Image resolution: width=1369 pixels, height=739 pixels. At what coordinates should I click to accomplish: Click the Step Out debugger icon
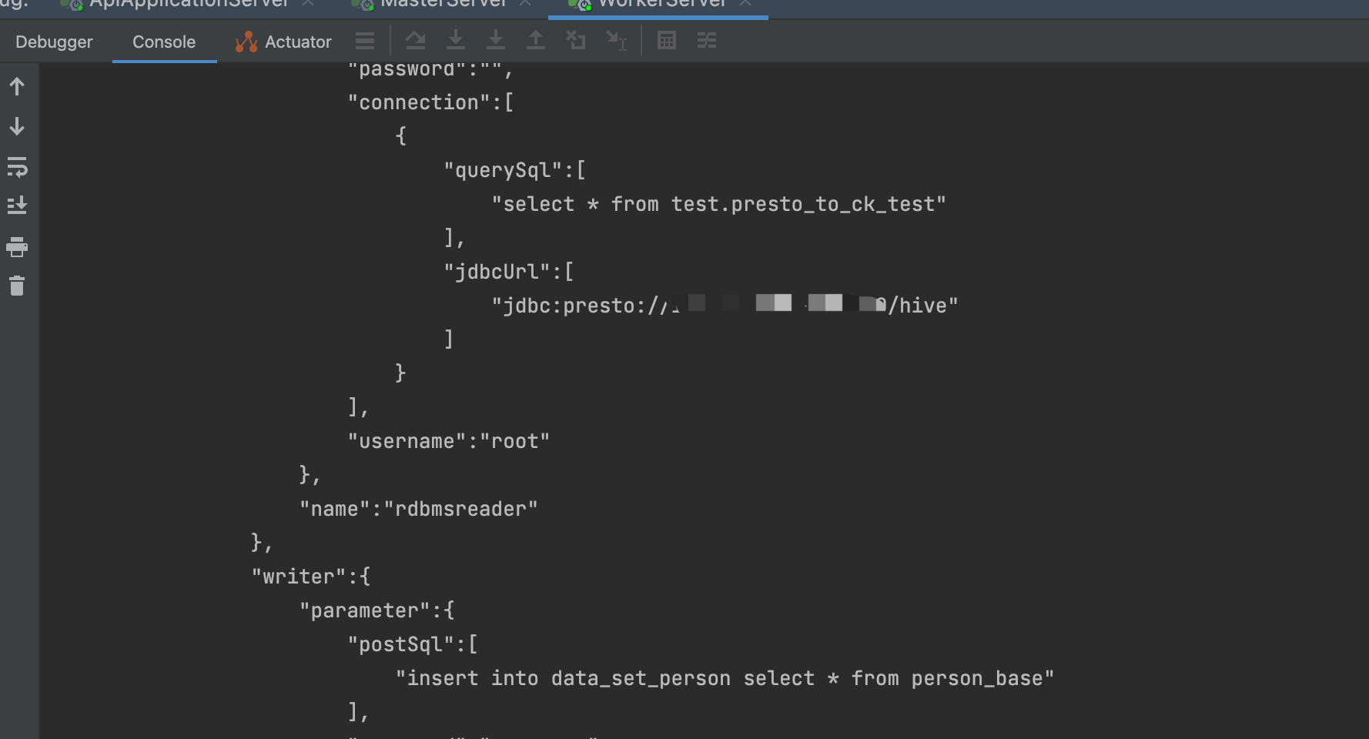click(x=536, y=40)
